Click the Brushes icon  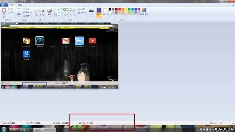pos(49,11)
